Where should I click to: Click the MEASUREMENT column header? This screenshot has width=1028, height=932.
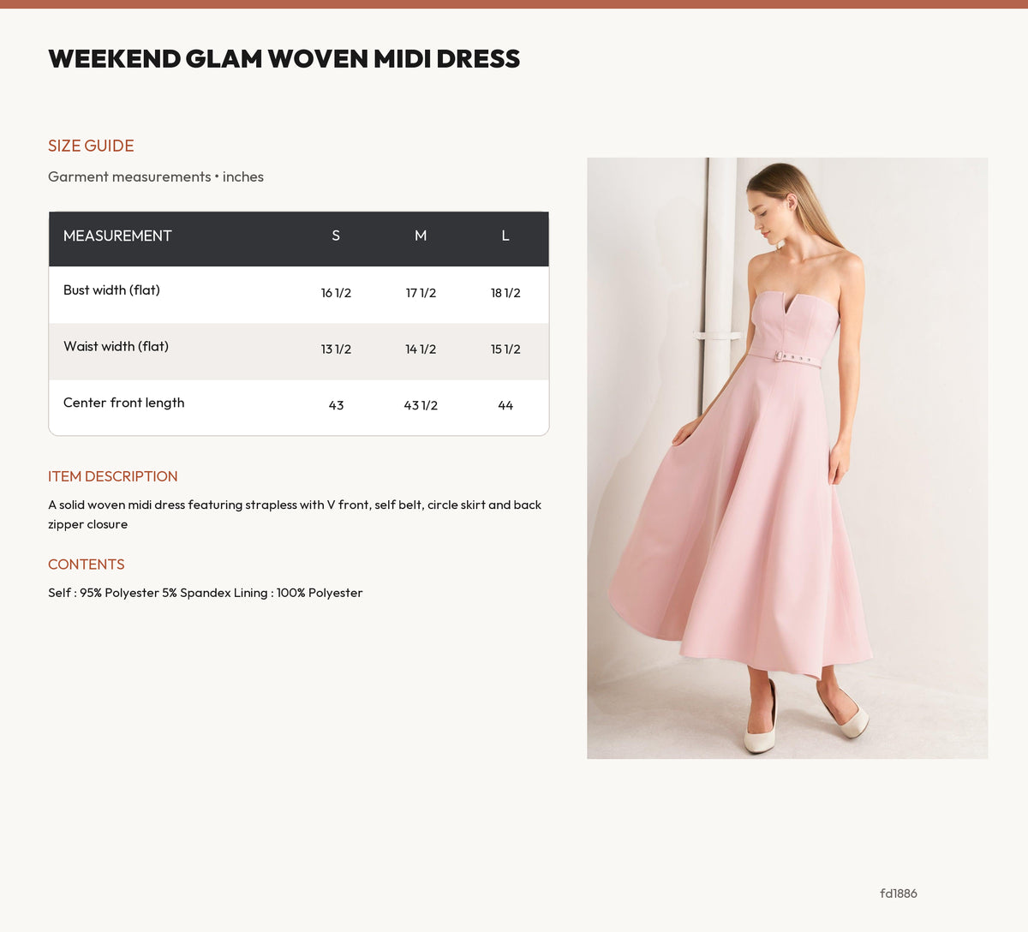click(x=117, y=236)
